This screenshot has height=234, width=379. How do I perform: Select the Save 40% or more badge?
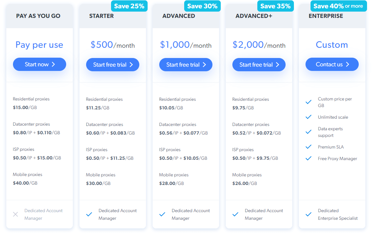pyautogui.click(x=338, y=6)
